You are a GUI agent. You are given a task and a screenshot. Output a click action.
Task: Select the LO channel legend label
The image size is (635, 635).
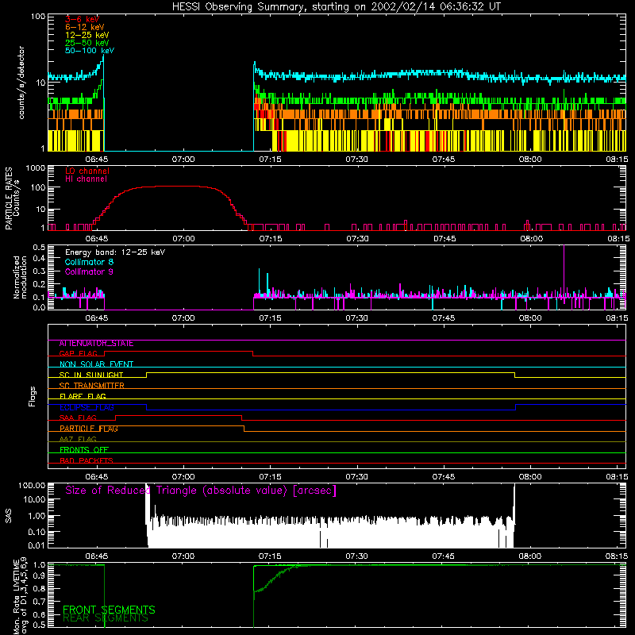click(87, 171)
